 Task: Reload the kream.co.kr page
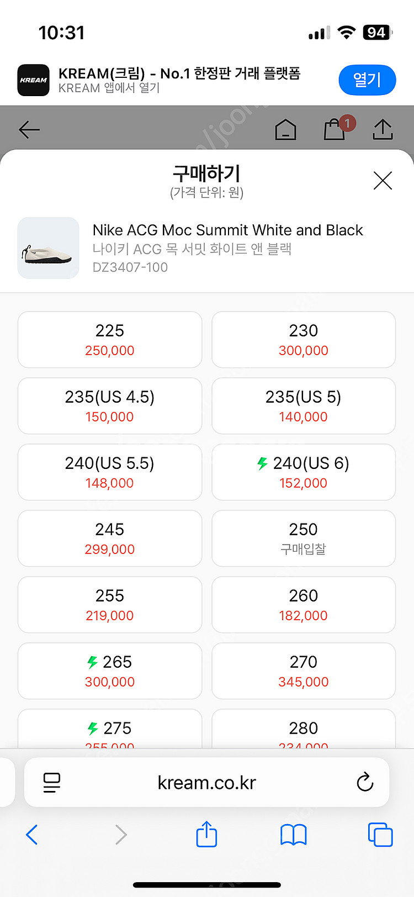[365, 782]
